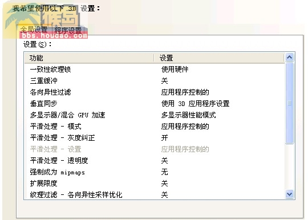Click the scroll up arrow of settings list
The height and width of the screenshot is (220, 308).
290,58
